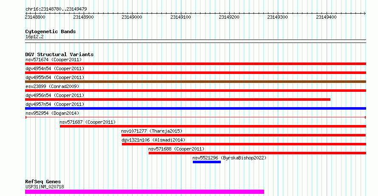Open the dgv4956n54 (Cooper2011) label
Screen dimensions: 378x196
[55, 95]
